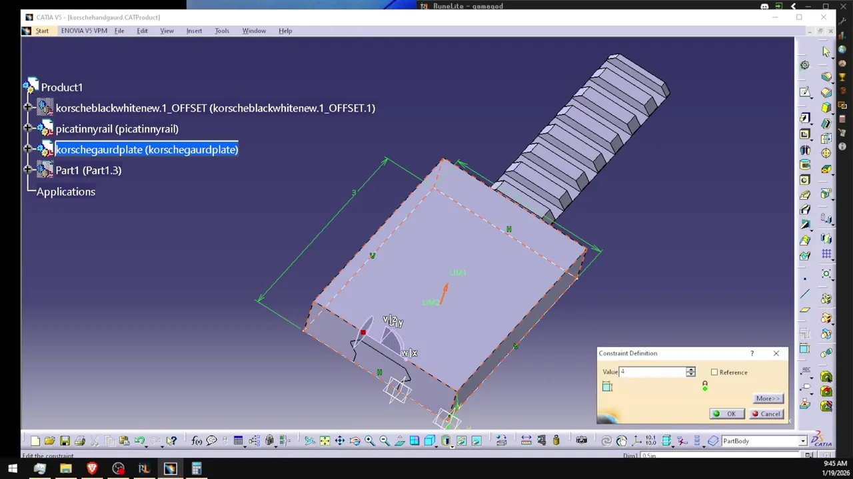Image resolution: width=853 pixels, height=479 pixels.
Task: Toggle the Reference checkbox
Action: 714,373
